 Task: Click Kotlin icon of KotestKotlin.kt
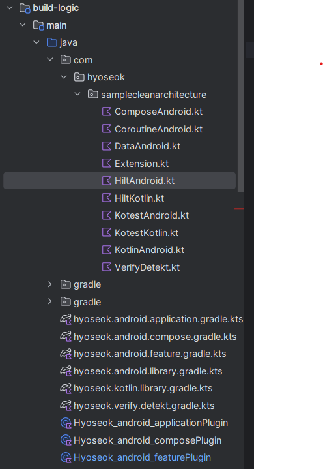point(107,232)
